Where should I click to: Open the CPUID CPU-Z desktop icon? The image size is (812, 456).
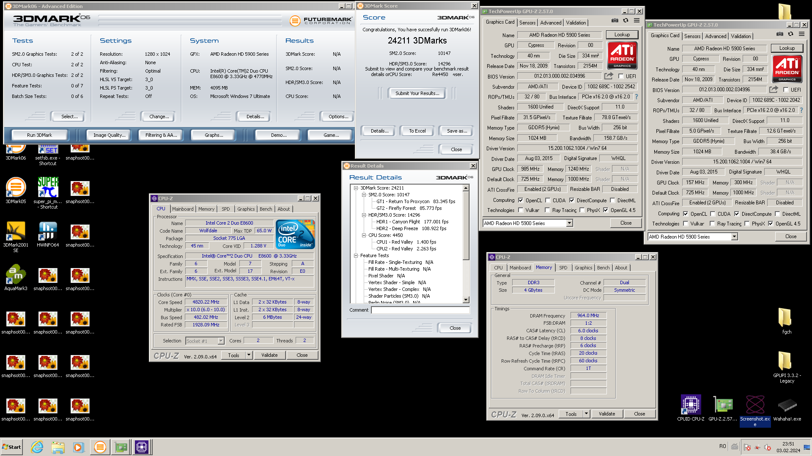(691, 408)
